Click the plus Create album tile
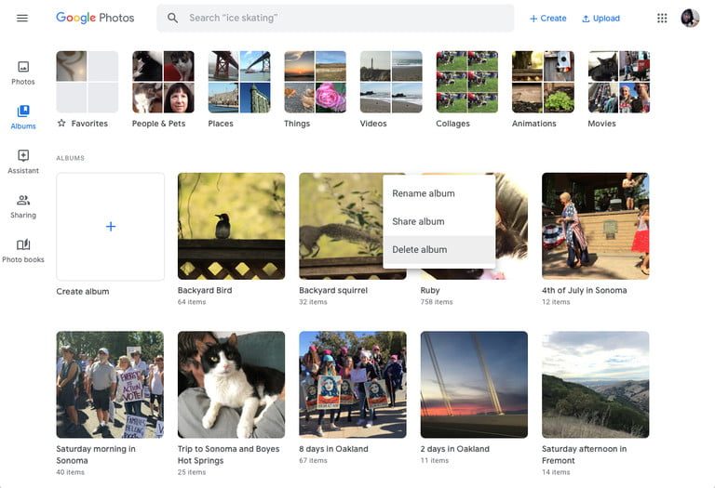 click(110, 226)
